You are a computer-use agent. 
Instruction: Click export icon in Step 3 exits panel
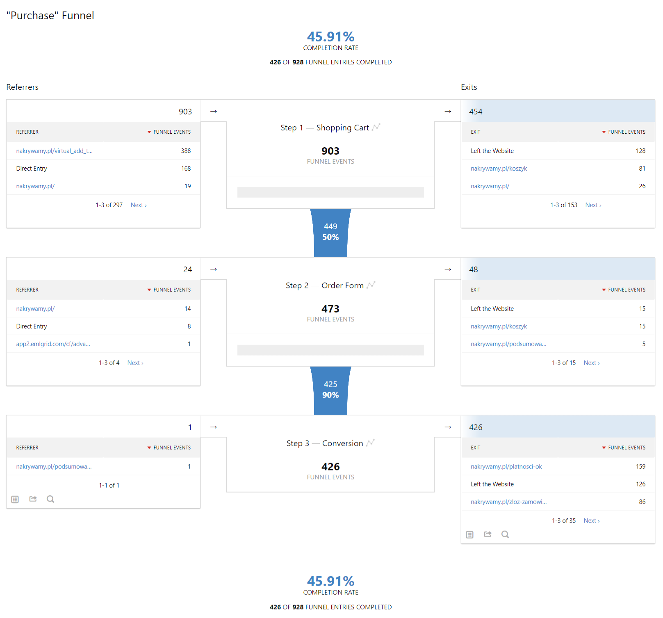click(488, 534)
